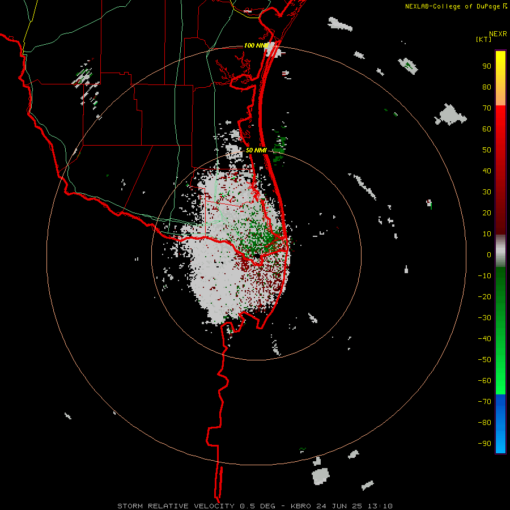Click the positive 10 scale label
This screenshot has width=510, height=510.
coord(487,234)
